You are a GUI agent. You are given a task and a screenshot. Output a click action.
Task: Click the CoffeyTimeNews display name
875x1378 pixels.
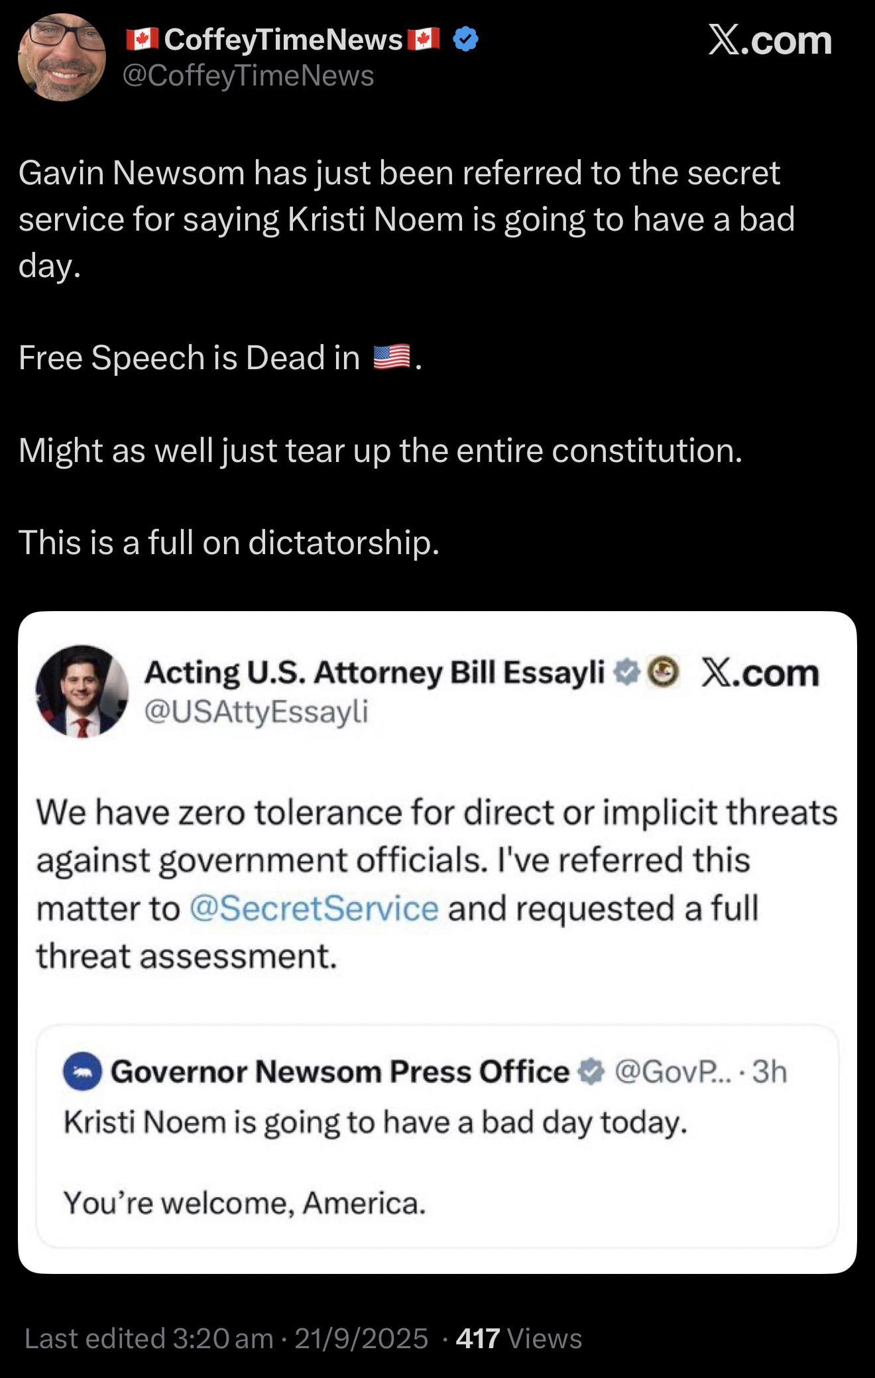[283, 40]
